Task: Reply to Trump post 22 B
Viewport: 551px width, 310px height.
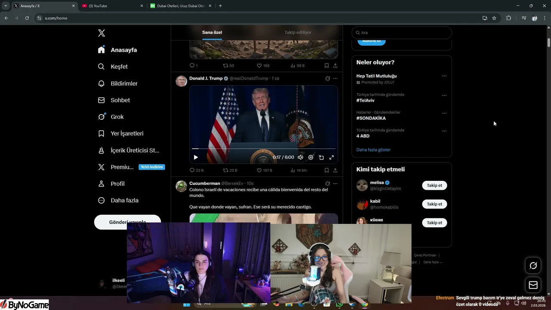Action: pyautogui.click(x=197, y=170)
